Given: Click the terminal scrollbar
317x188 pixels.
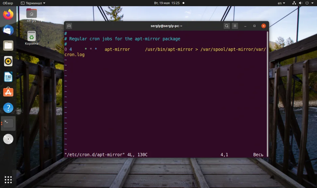Looking at the screenshot, I should point(267,94).
